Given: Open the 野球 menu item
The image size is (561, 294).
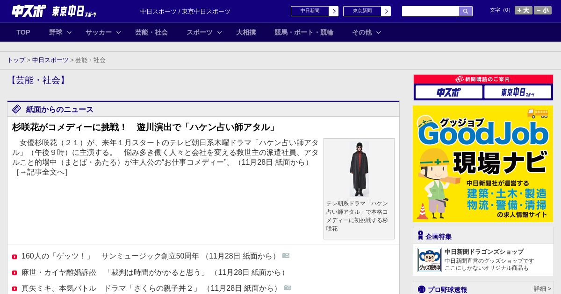Looking at the screenshot, I should pyautogui.click(x=56, y=32).
